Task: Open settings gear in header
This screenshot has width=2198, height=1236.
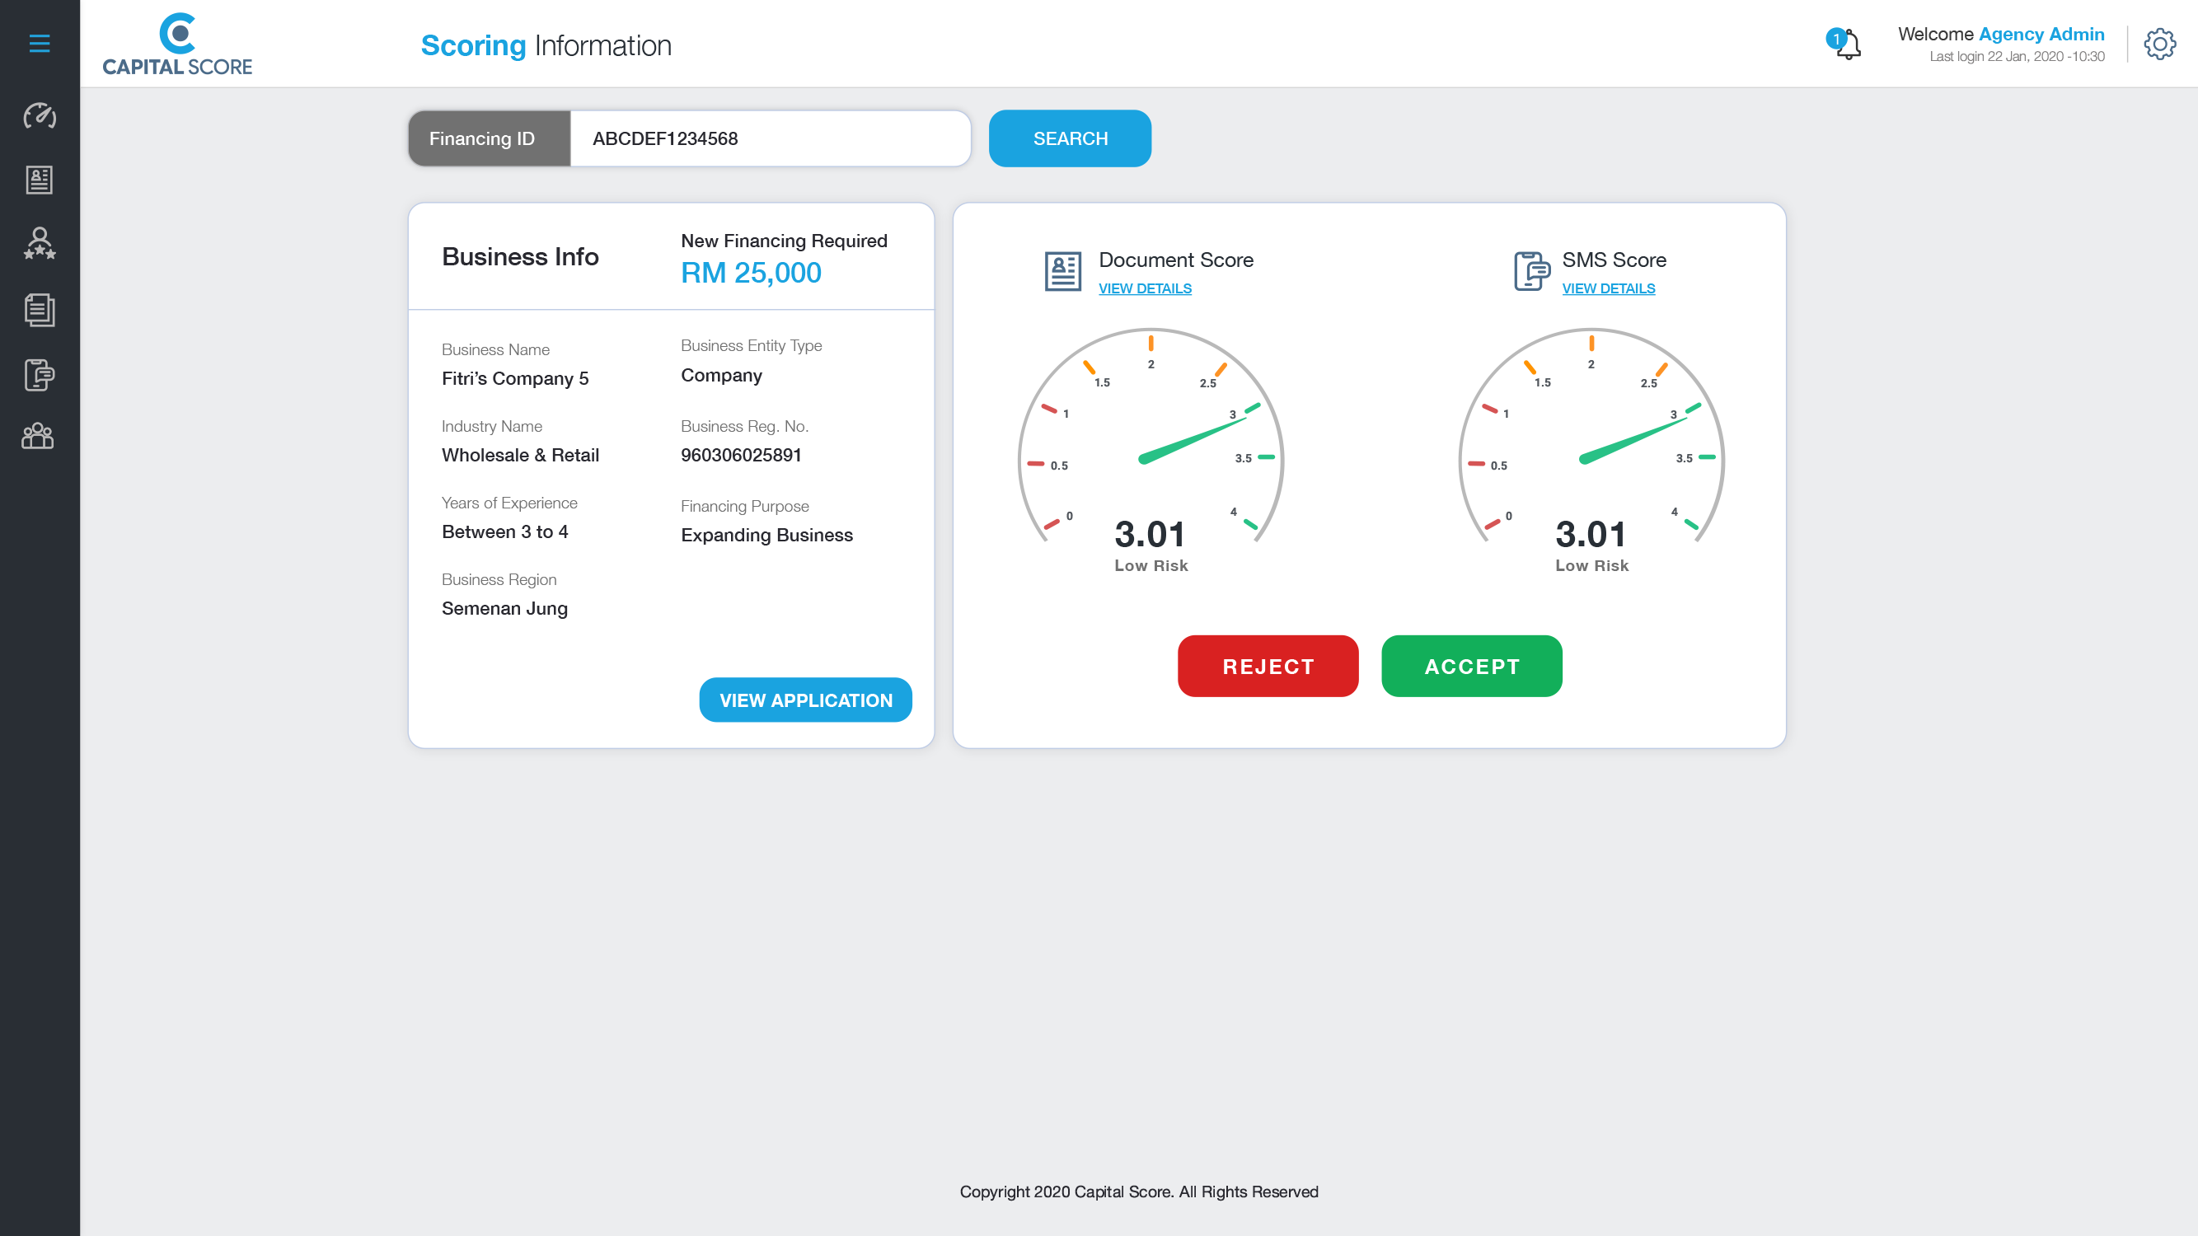Action: [2159, 44]
